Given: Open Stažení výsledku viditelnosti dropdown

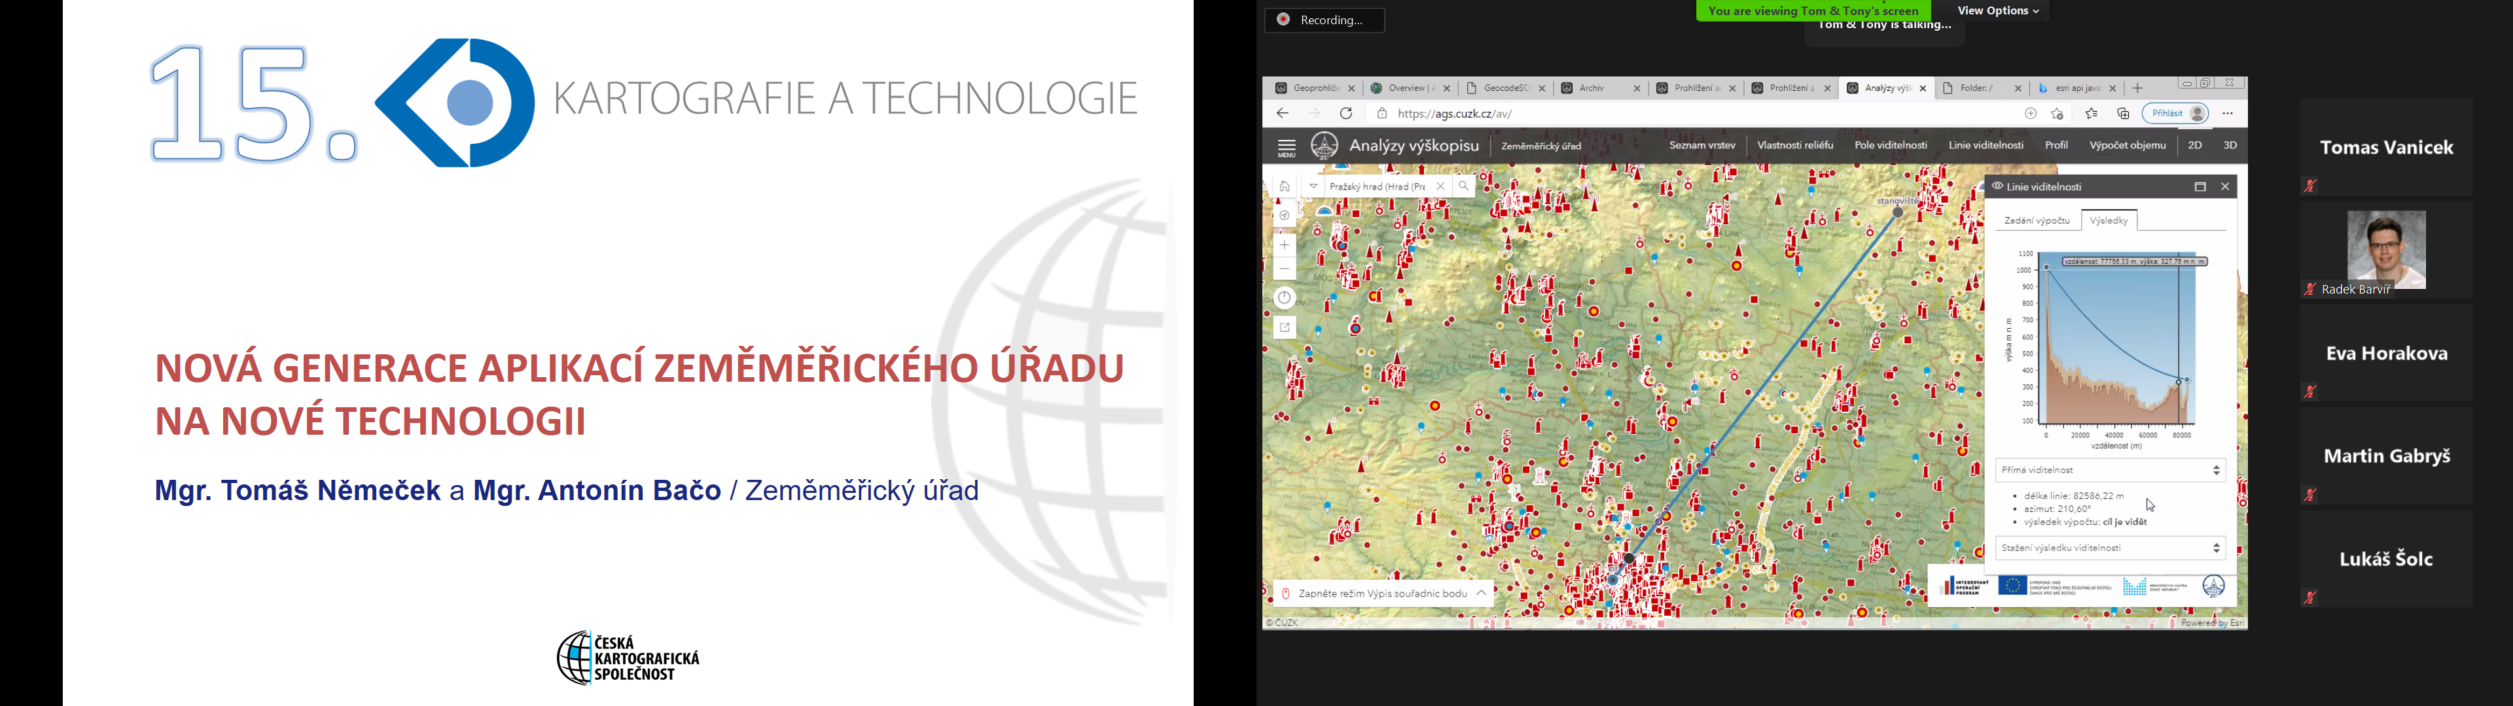Looking at the screenshot, I should pos(2110,548).
